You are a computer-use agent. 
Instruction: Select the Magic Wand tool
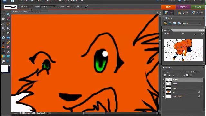(x=3, y=28)
